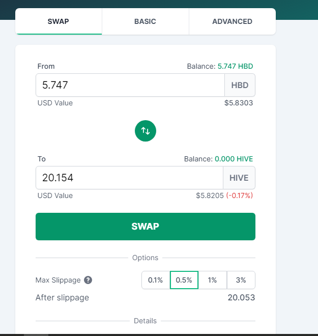Select 0.5% max slippage option
This screenshot has height=336, width=318.
pyautogui.click(x=184, y=280)
